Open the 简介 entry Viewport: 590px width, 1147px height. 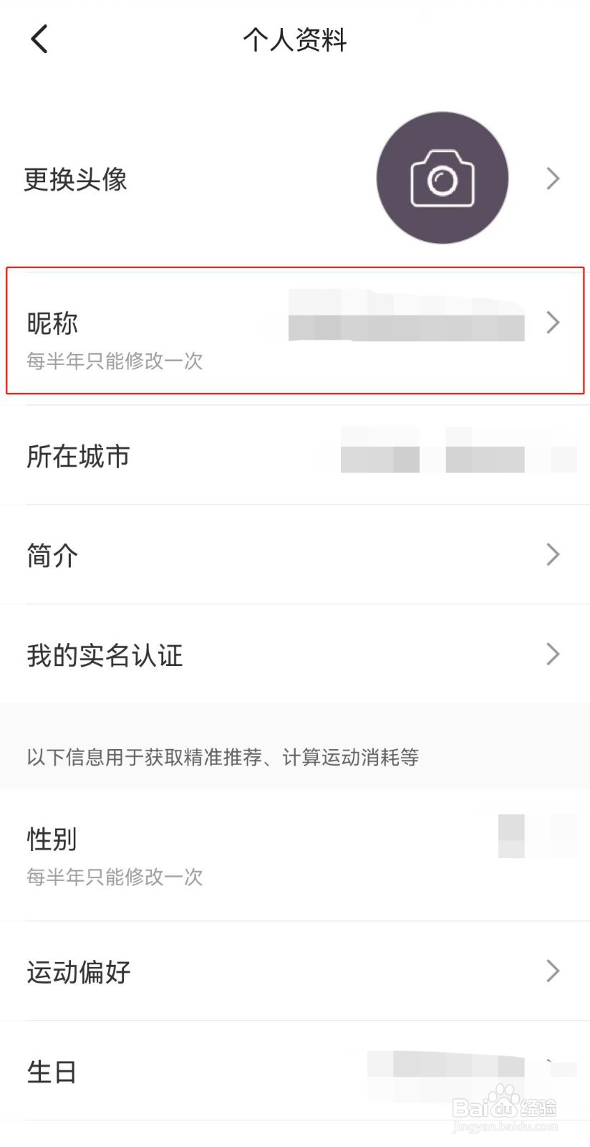pyautogui.click(x=295, y=554)
